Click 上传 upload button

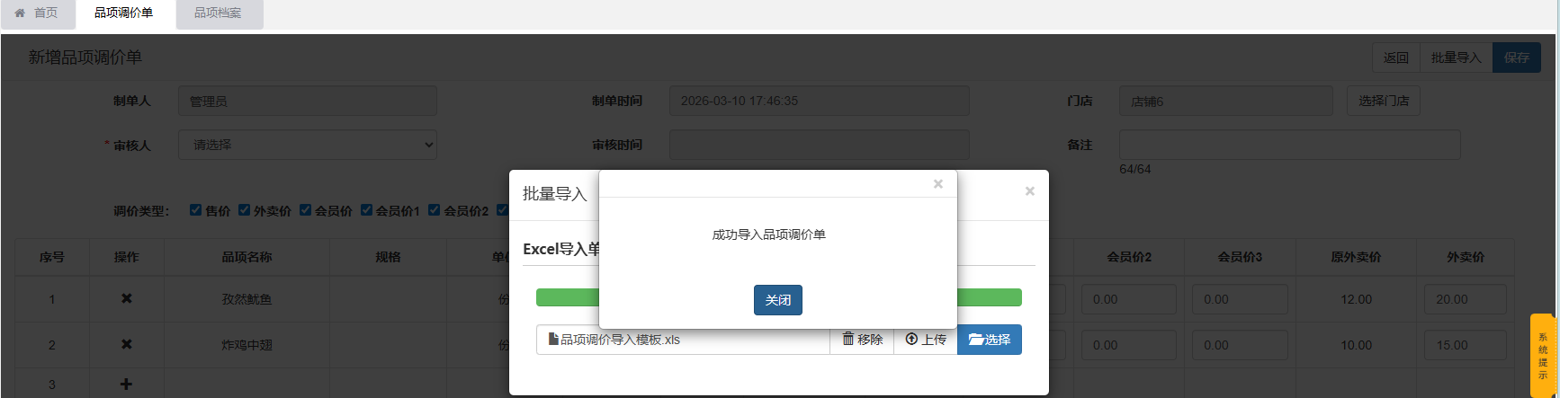(x=926, y=340)
